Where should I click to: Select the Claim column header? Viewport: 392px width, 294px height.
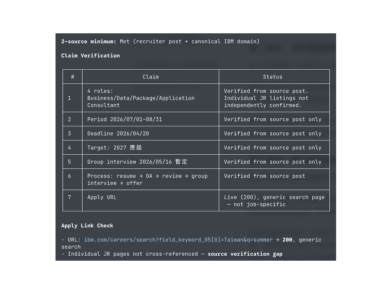[150, 77]
